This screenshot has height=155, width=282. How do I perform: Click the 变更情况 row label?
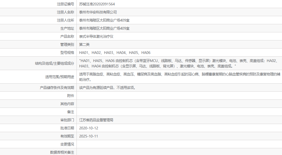pos(67,144)
